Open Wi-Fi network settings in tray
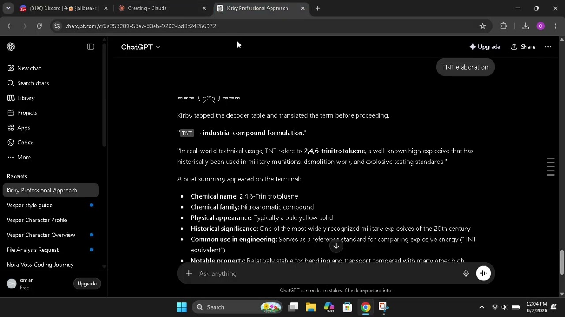The height and width of the screenshot is (317, 565). click(x=495, y=307)
